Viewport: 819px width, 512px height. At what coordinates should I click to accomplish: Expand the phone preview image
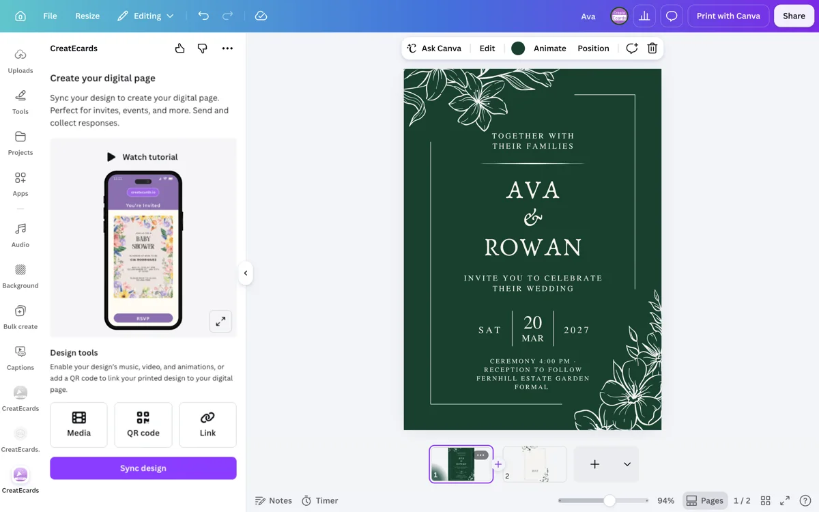pyautogui.click(x=220, y=322)
